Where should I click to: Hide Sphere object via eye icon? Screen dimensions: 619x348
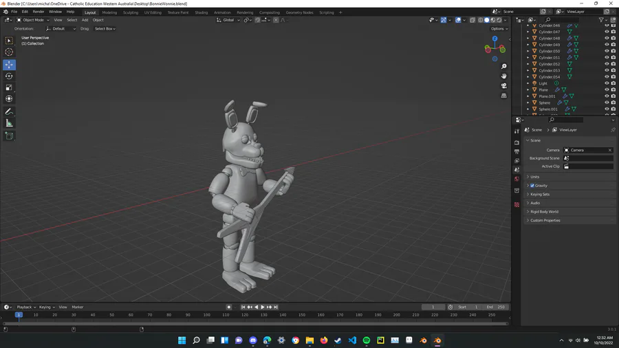(x=607, y=102)
